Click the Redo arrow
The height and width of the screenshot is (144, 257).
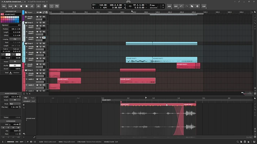(x=187, y=6)
